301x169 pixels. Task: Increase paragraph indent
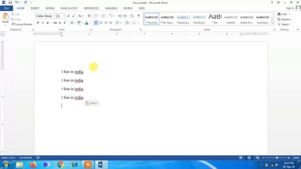click(x=125, y=16)
